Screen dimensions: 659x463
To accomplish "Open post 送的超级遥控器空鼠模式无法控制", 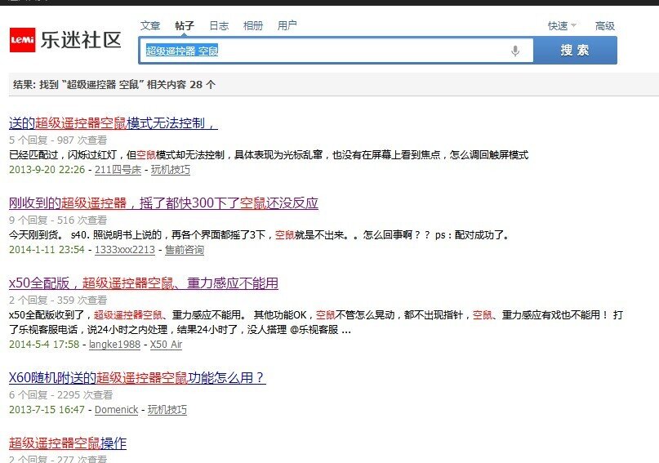I will point(113,123).
